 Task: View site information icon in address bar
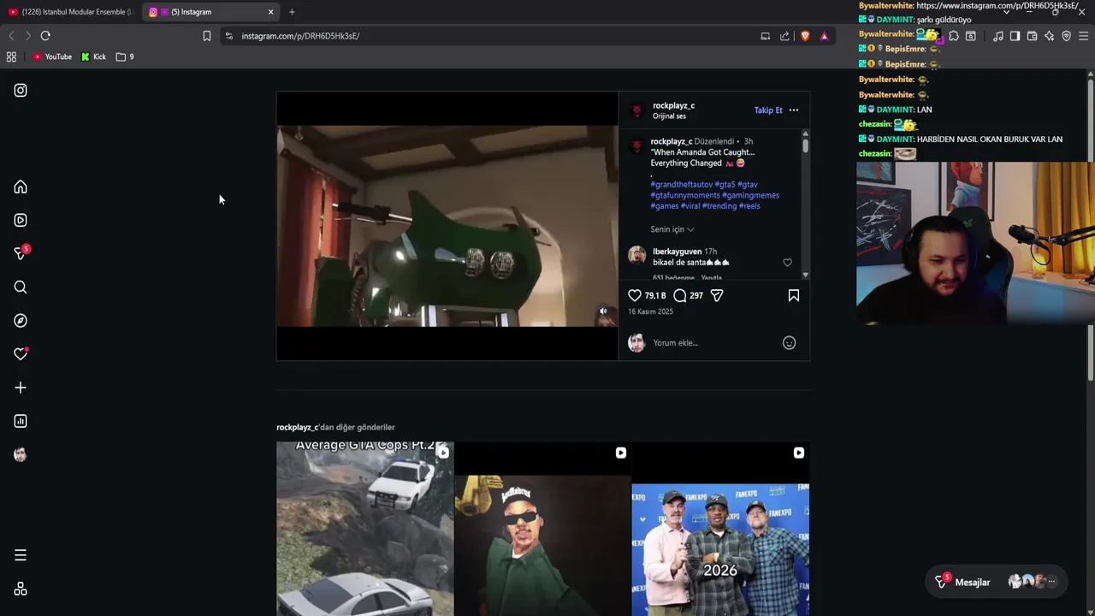tap(228, 36)
